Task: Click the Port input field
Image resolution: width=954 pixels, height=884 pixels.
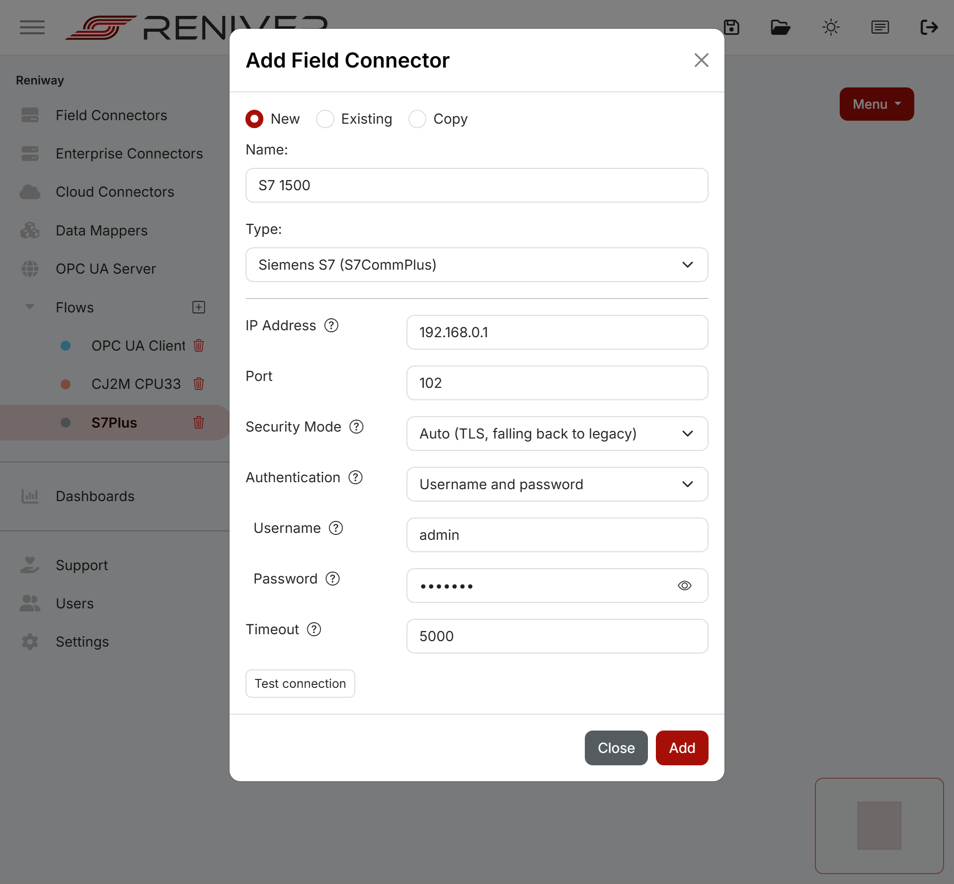Action: (557, 383)
